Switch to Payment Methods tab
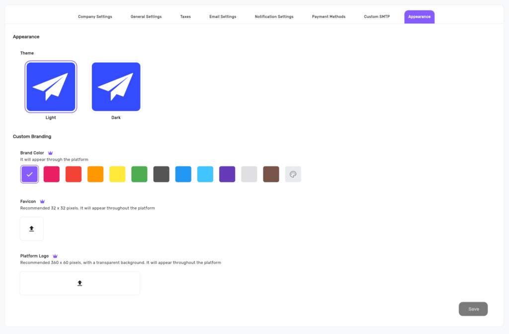The height and width of the screenshot is (334, 509). click(329, 16)
